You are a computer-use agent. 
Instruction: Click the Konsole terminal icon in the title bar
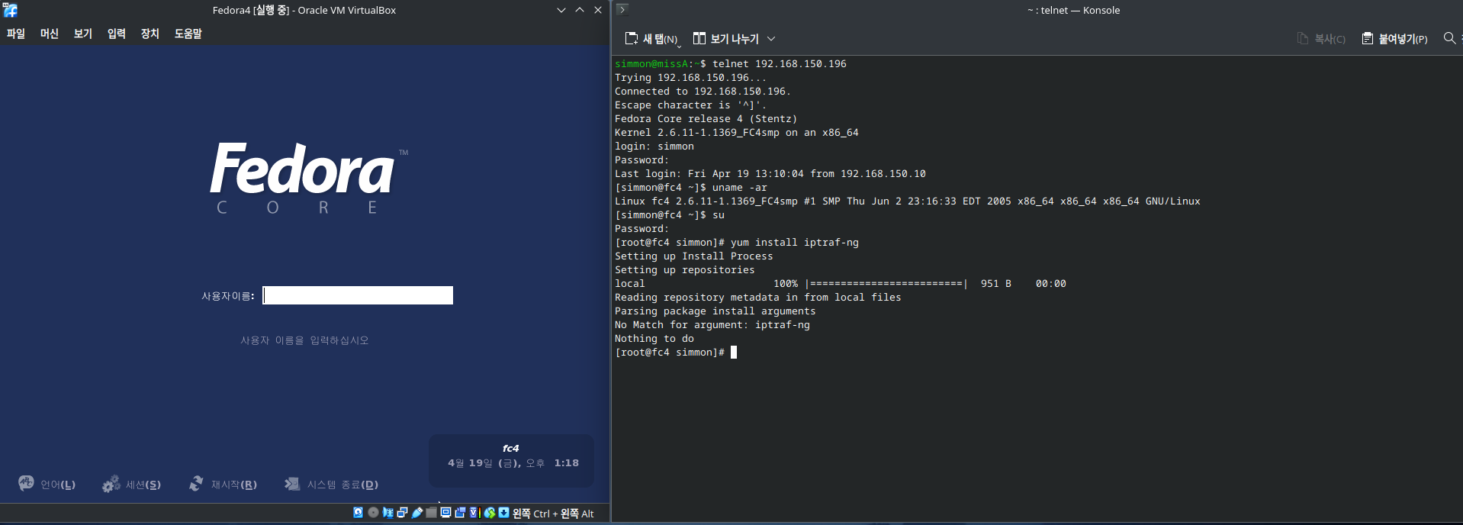click(622, 9)
